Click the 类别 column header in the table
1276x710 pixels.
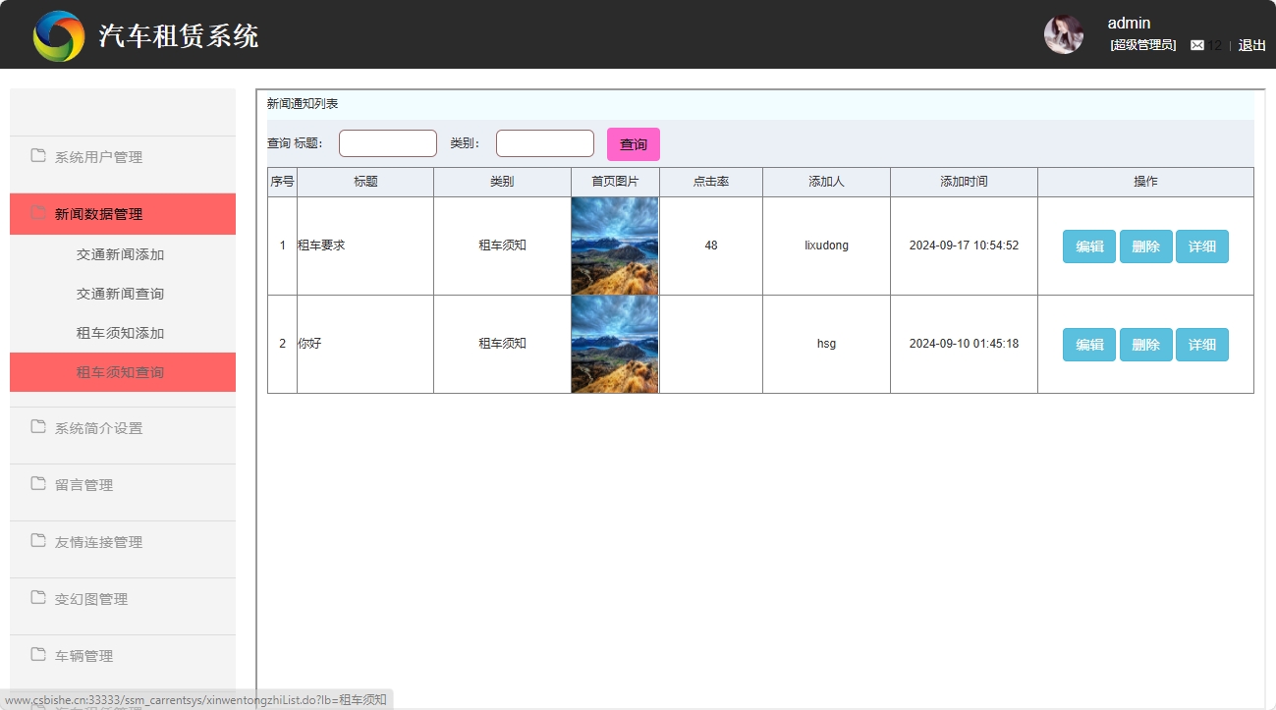point(502,182)
